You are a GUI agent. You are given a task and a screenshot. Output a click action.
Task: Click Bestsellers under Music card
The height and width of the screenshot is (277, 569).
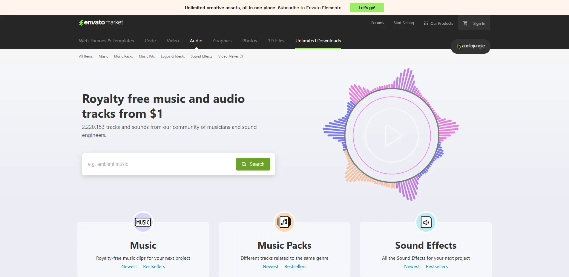click(154, 267)
